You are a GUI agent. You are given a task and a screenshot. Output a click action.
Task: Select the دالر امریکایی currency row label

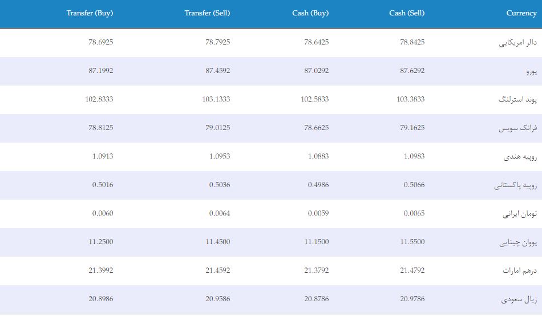[518, 43]
